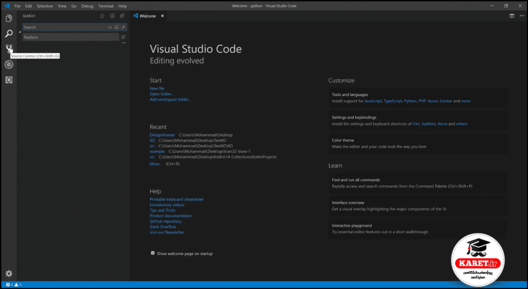
Task: Install TypeScript language support link
Action: 393,101
